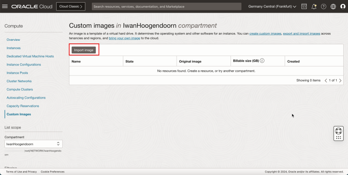Open Instance Pools in the sidebar
Image resolution: width=348 pixels, height=175 pixels.
click(17, 73)
